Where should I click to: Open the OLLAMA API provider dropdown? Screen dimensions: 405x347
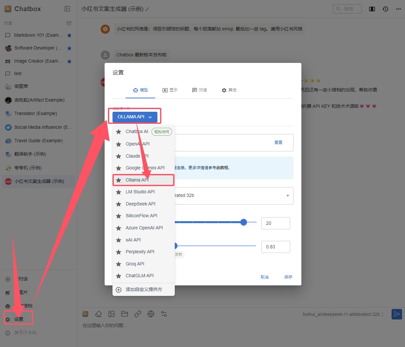tap(135, 117)
